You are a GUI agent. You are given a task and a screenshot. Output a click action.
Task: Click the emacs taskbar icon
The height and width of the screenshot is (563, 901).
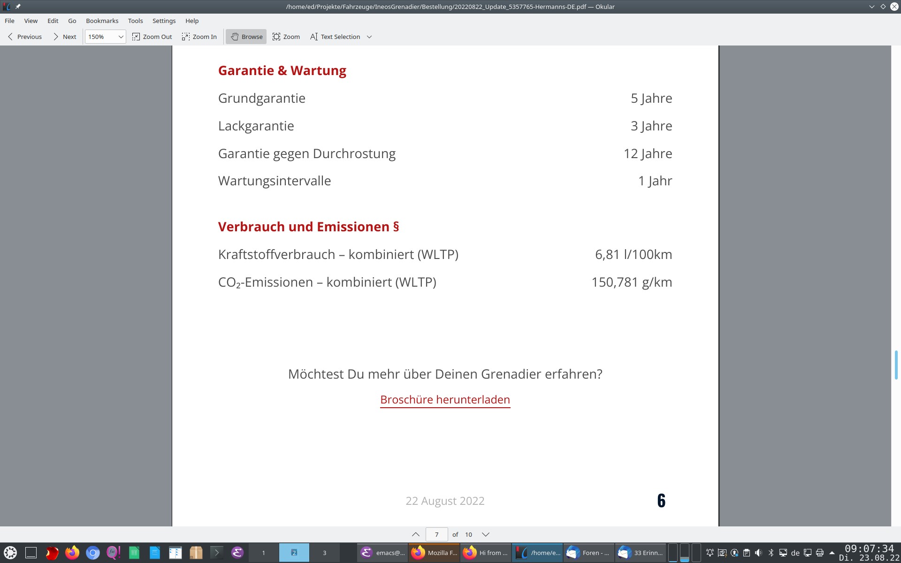[383, 553]
